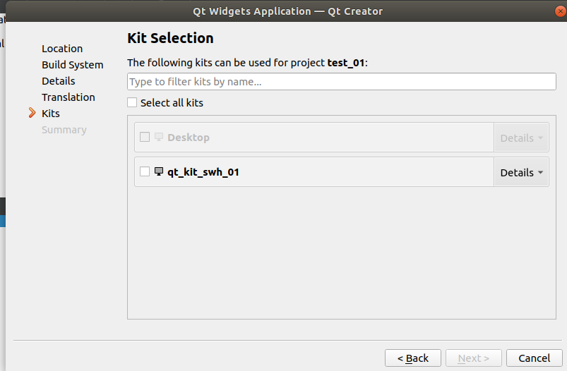Go to the Build System wizard step
Screen dimensions: 567x371
tap(72, 65)
